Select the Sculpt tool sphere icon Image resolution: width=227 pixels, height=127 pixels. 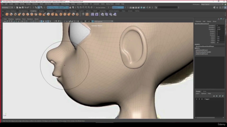coord(7,14)
